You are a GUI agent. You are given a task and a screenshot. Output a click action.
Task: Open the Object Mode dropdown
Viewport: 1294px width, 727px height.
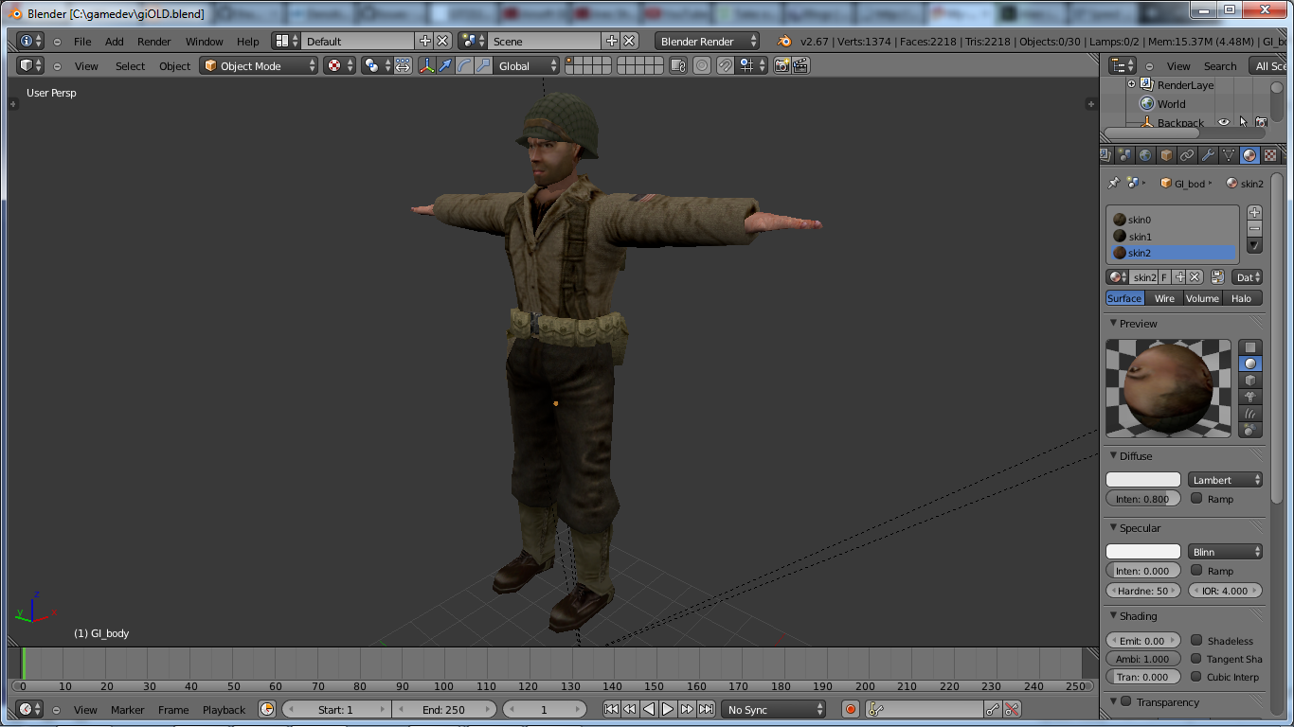[259, 65]
